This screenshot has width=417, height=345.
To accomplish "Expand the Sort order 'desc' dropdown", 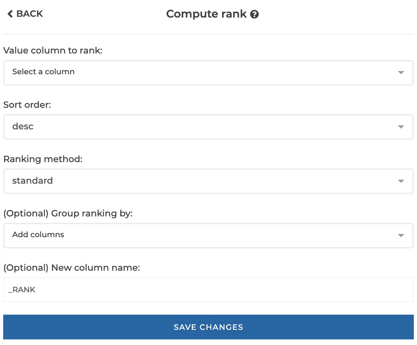I will click(208, 127).
